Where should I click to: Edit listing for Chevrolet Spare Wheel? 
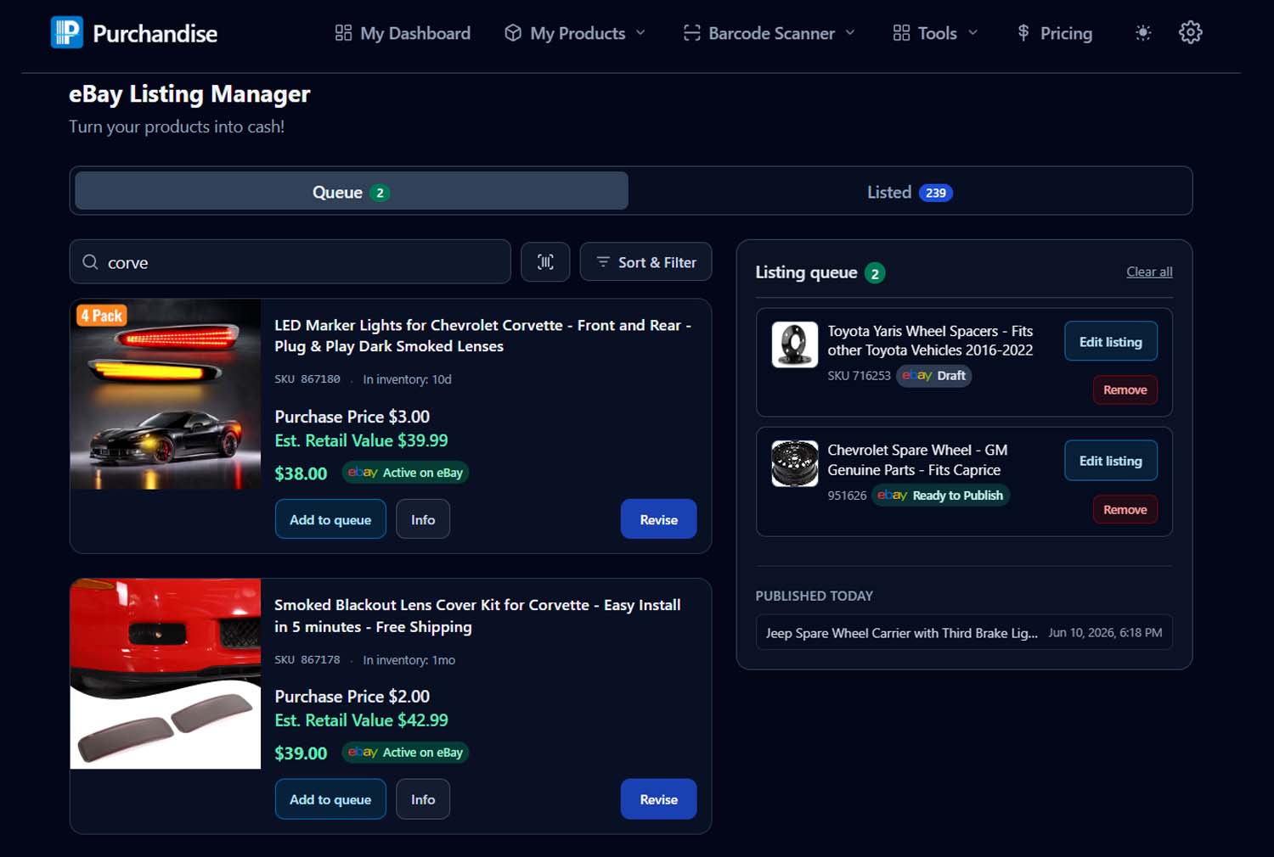(x=1111, y=461)
